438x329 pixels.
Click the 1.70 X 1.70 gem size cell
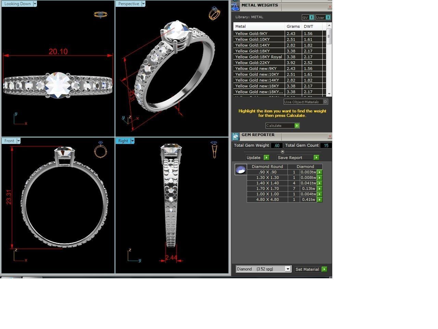267,188
